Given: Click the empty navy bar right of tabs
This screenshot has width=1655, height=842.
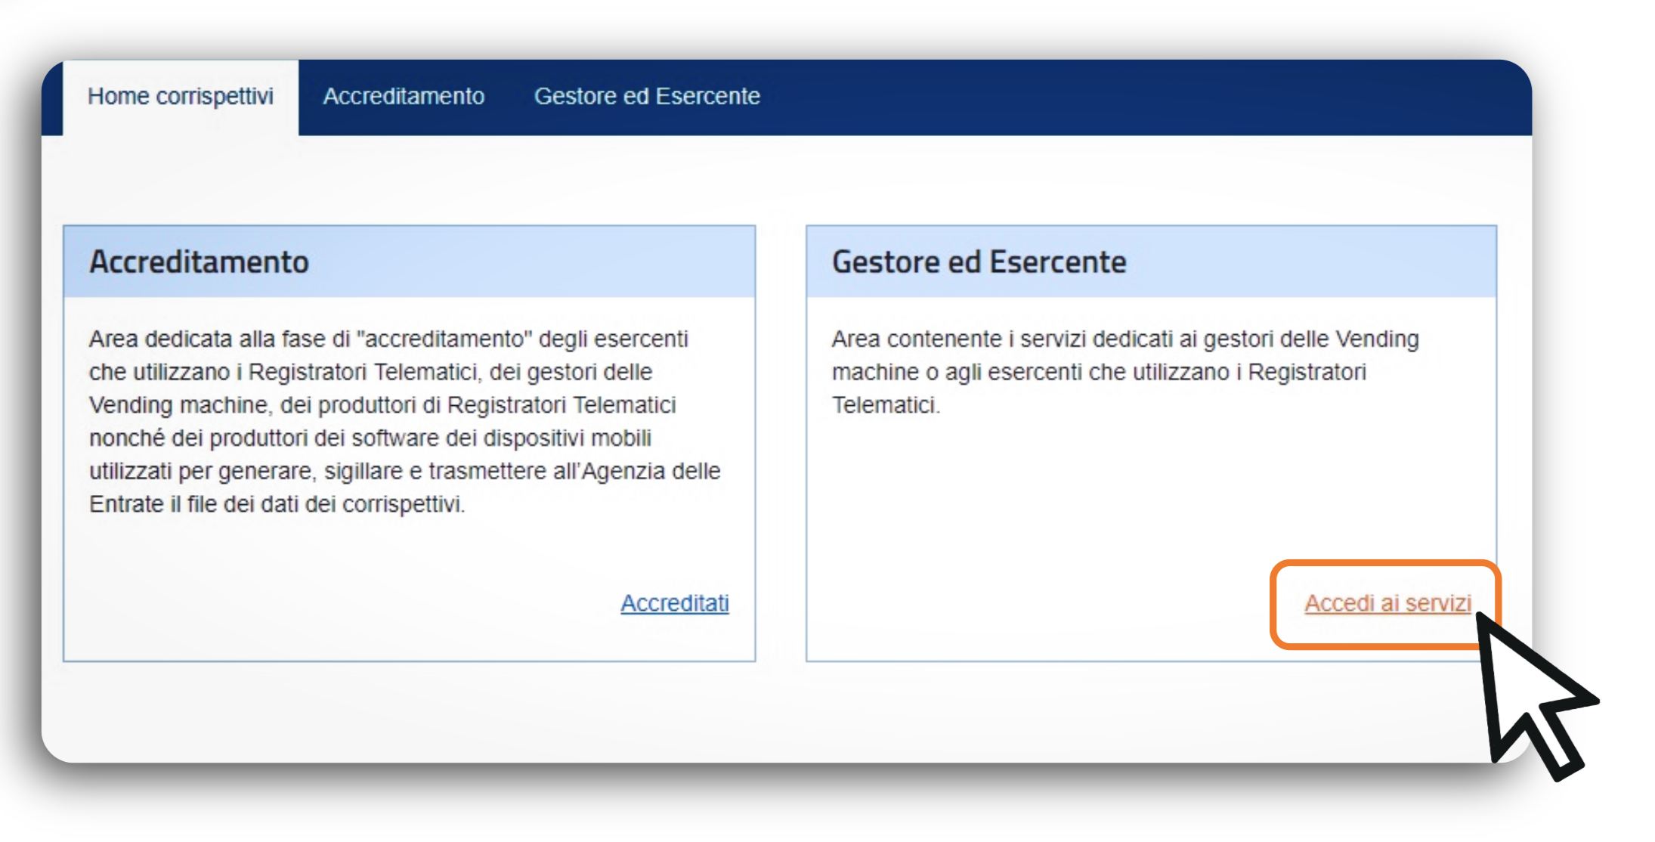Looking at the screenshot, I should click(x=1134, y=97).
